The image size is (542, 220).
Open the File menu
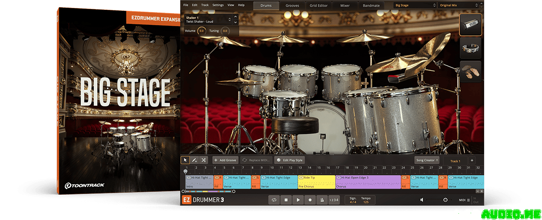tap(186, 5)
